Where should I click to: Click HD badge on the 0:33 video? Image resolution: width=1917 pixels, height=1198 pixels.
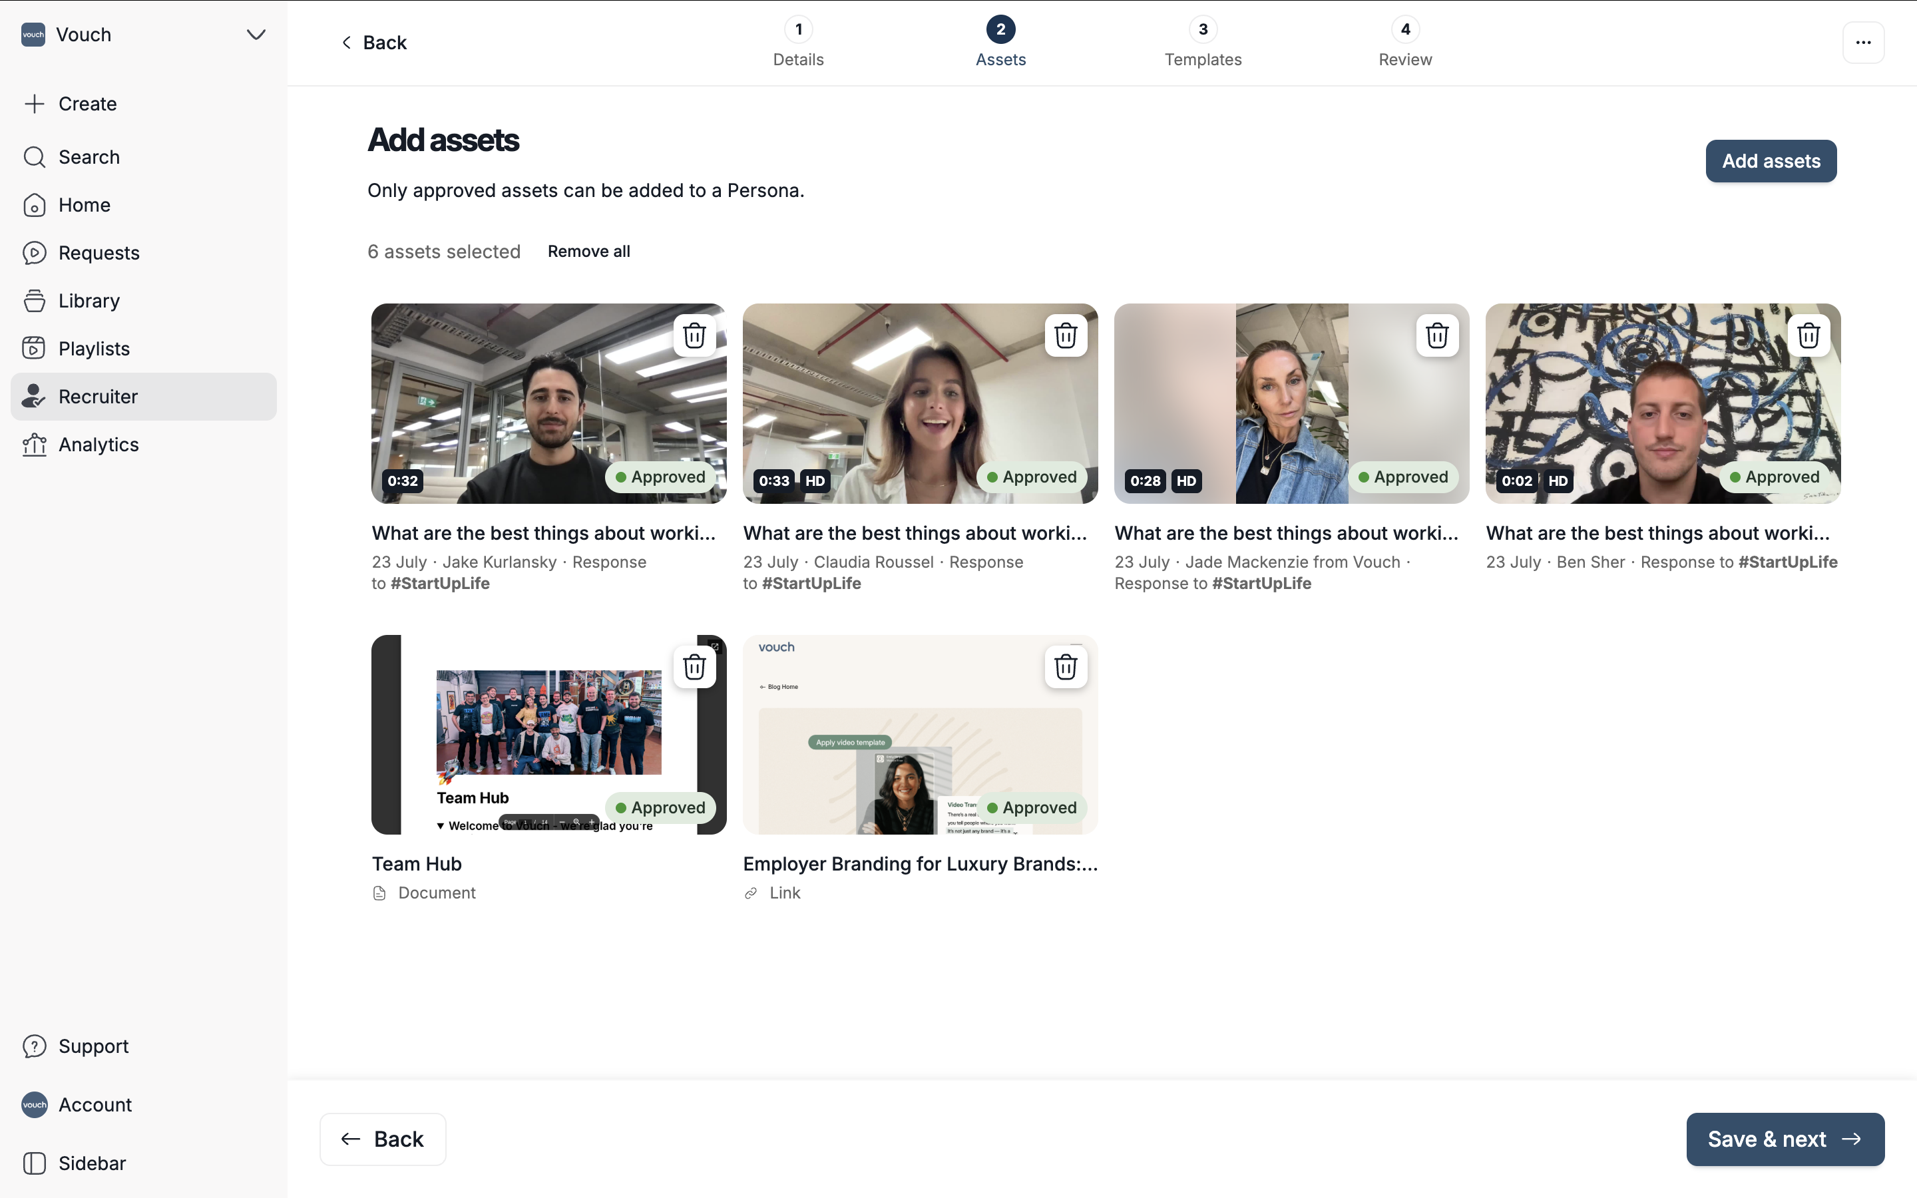[x=815, y=481]
